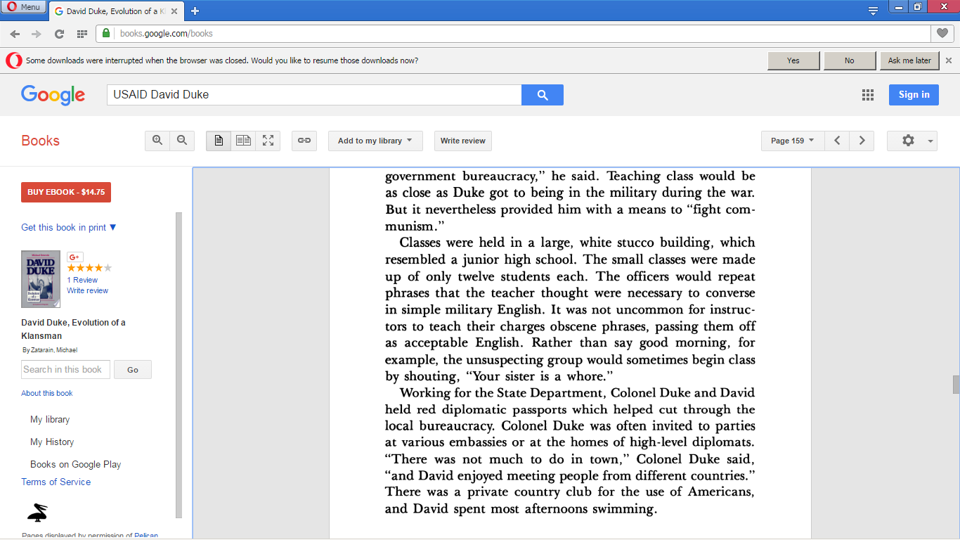Click the Search in this book field
The height and width of the screenshot is (540, 960).
coord(65,370)
